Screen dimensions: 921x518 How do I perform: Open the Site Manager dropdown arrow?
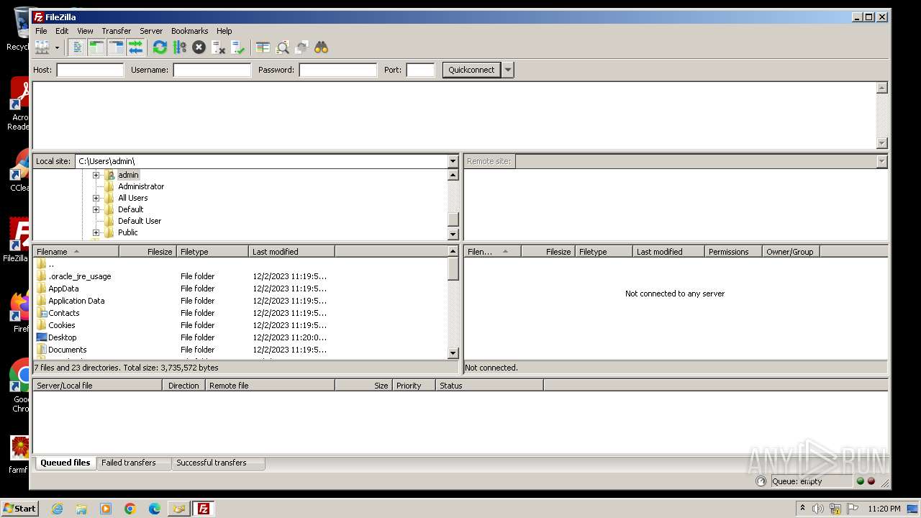coord(57,47)
